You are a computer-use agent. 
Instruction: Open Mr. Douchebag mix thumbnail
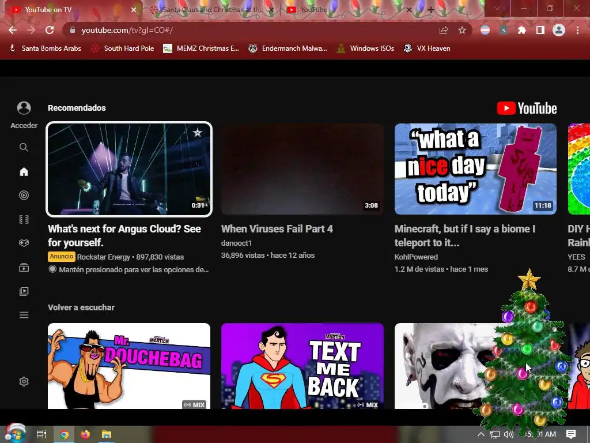(x=129, y=366)
